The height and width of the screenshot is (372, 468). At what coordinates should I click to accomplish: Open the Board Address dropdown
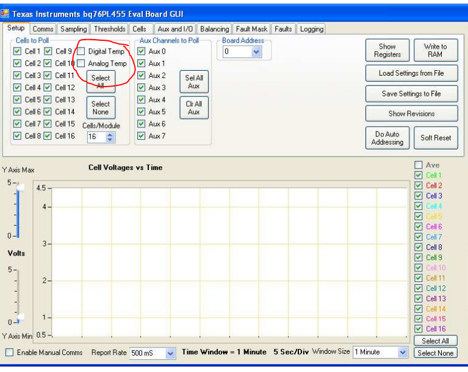(256, 52)
